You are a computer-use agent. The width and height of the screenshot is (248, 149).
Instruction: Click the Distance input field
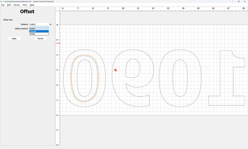tap(38, 24)
